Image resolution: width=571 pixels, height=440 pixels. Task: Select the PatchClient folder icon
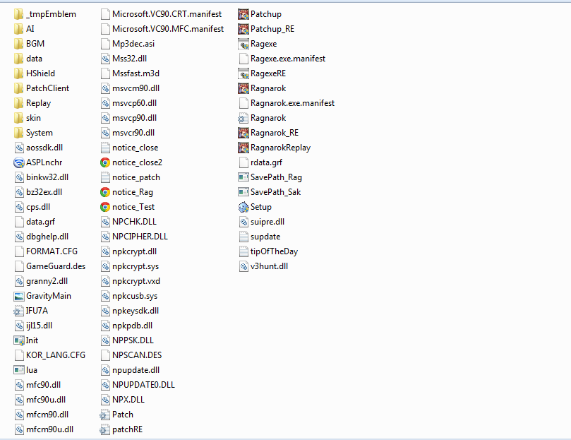click(x=19, y=88)
